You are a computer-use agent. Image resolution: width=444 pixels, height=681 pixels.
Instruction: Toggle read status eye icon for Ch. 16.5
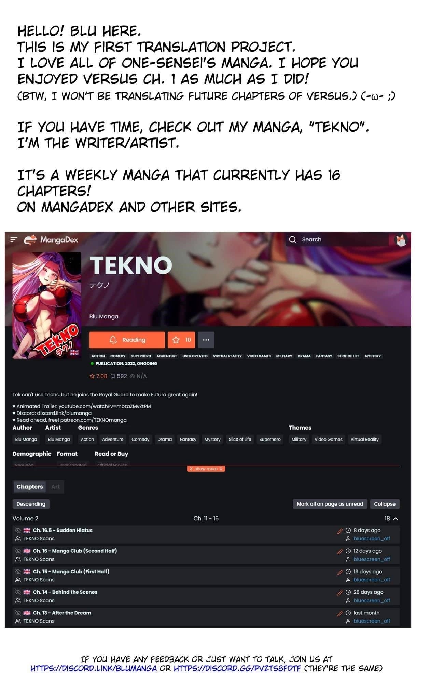18,530
